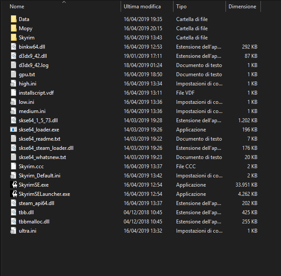Click the size value 425 KB
Viewport: 281px width, 276px height.
[x=250, y=212]
